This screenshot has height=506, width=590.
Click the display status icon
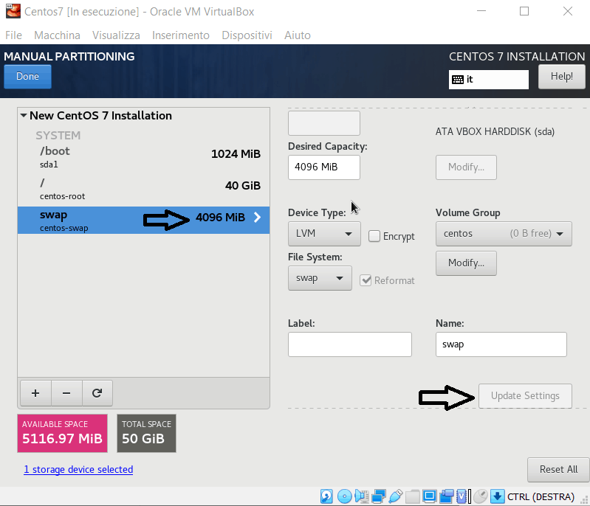pyautogui.click(x=429, y=496)
